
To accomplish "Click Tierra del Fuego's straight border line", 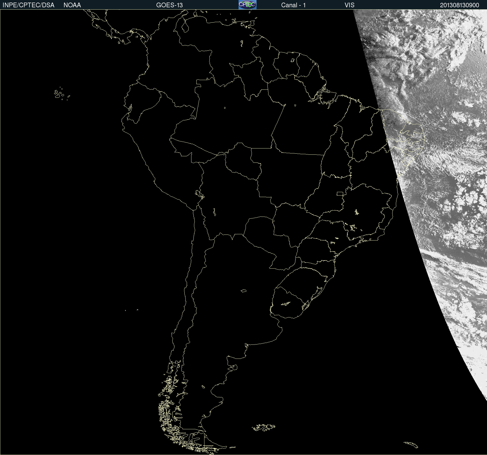I will tap(204, 439).
